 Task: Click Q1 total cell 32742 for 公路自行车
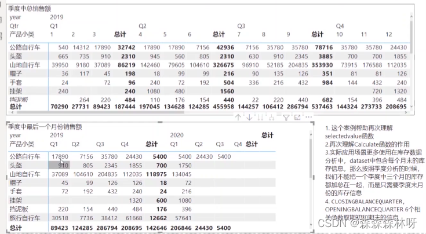click(x=126, y=47)
